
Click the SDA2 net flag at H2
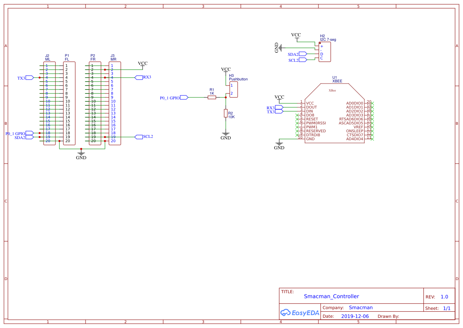[x=303, y=54]
